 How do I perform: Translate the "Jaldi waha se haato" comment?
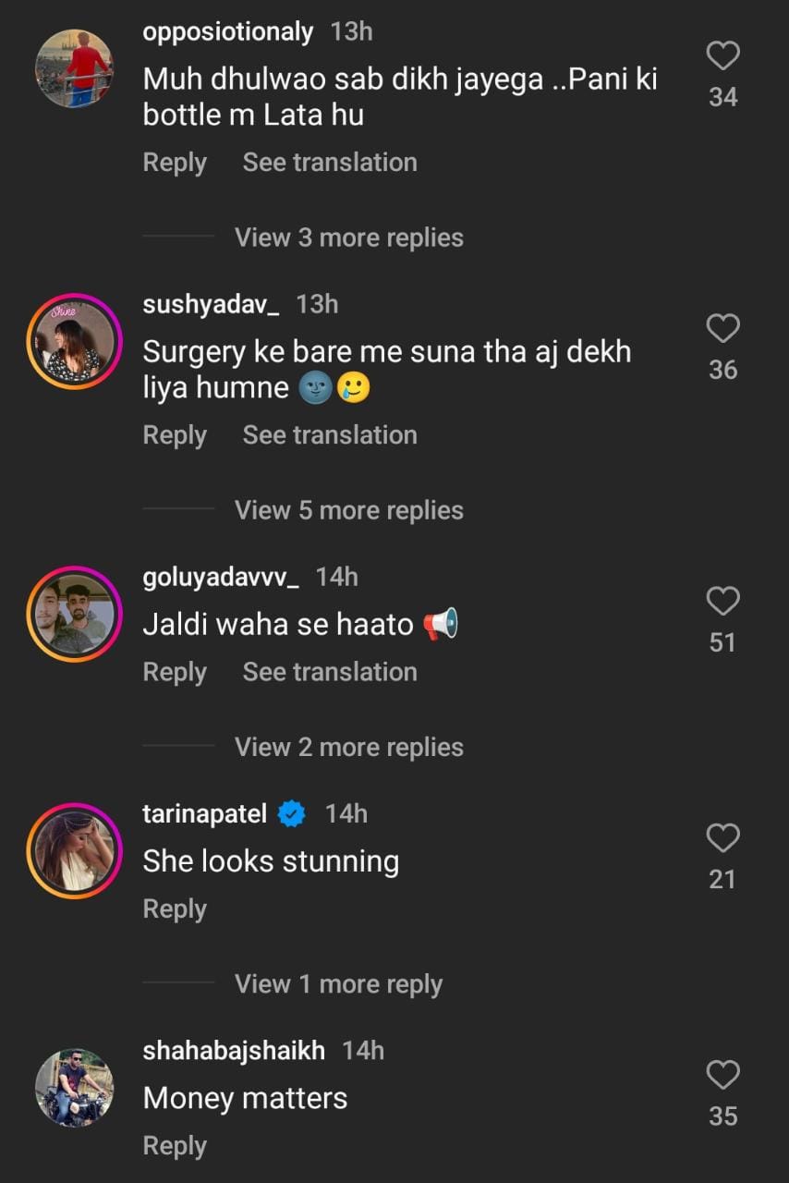coord(330,672)
